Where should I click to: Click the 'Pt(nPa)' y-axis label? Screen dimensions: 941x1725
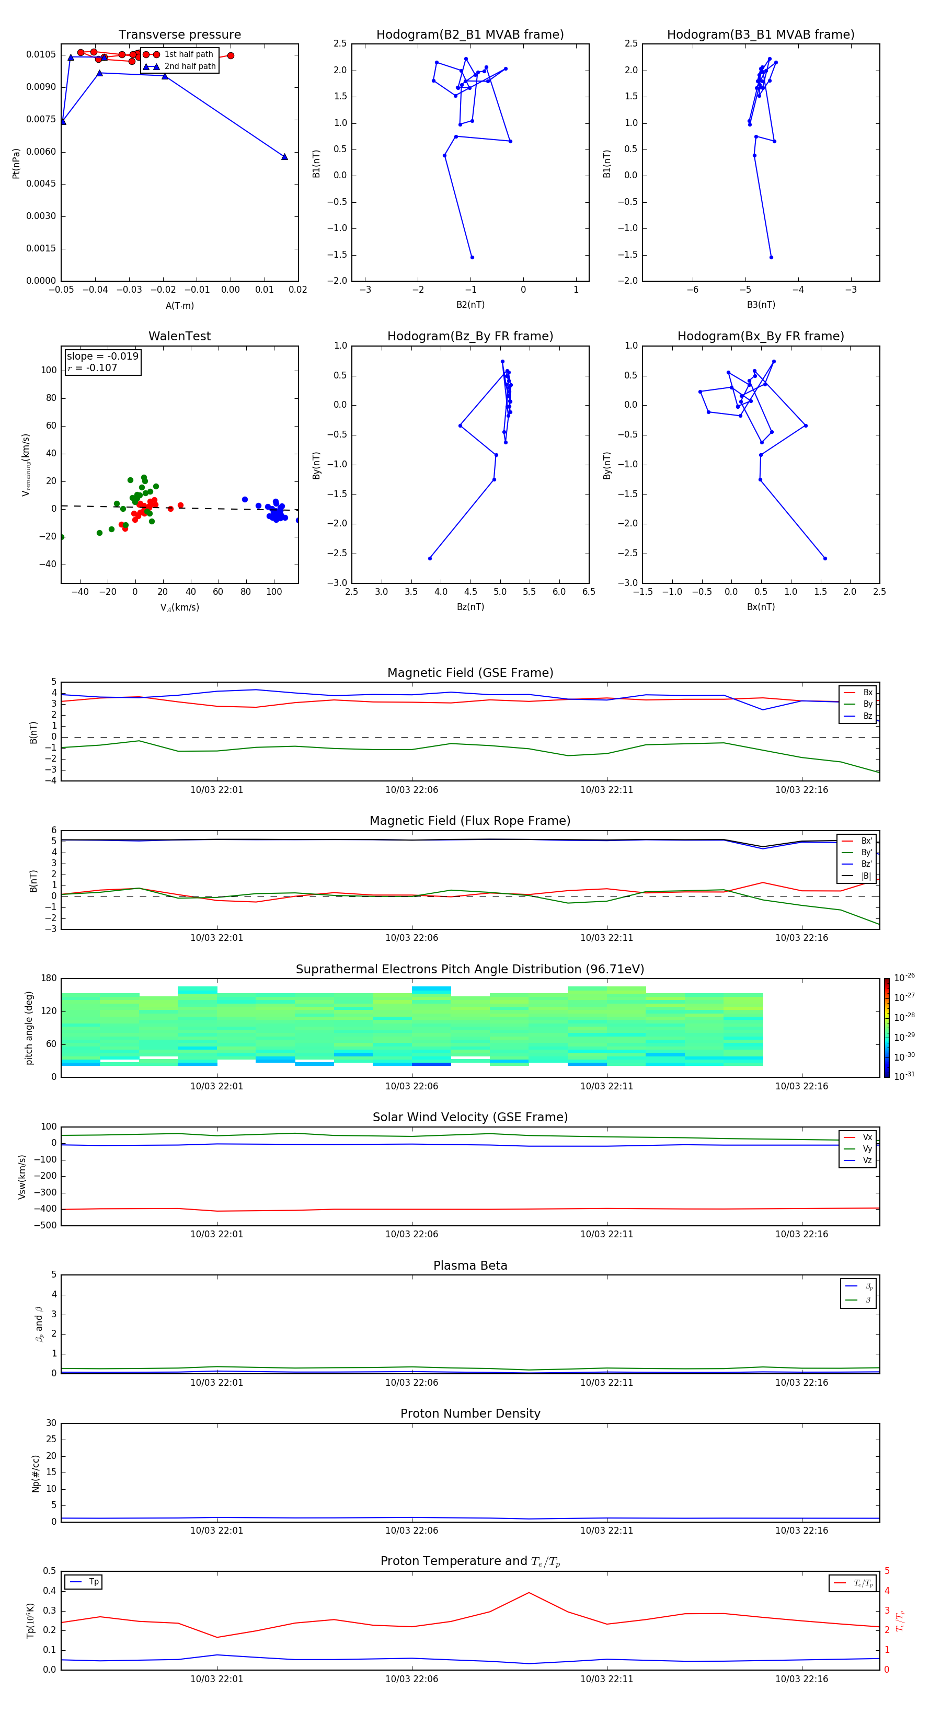pyautogui.click(x=16, y=163)
